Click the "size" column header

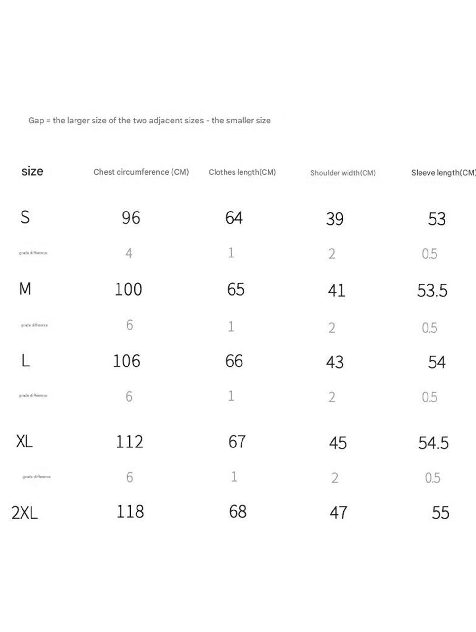click(32, 171)
